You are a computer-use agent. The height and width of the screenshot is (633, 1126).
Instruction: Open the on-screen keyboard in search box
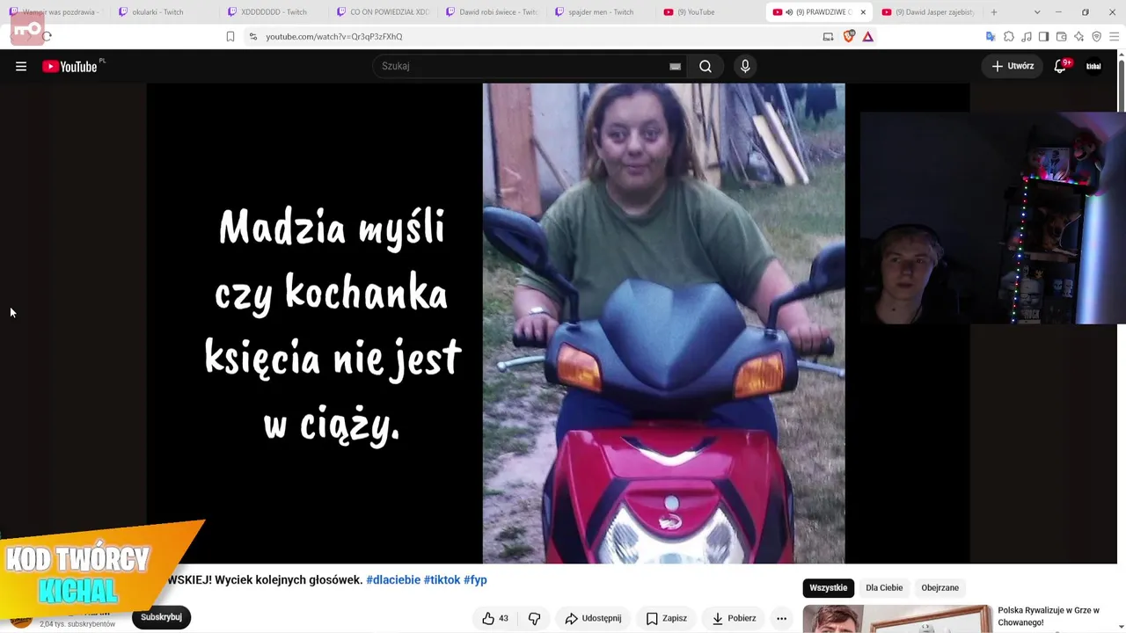click(x=675, y=66)
